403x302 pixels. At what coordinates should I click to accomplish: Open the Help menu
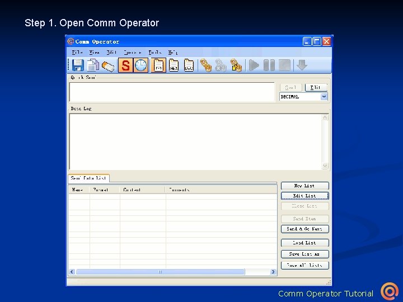(x=173, y=53)
